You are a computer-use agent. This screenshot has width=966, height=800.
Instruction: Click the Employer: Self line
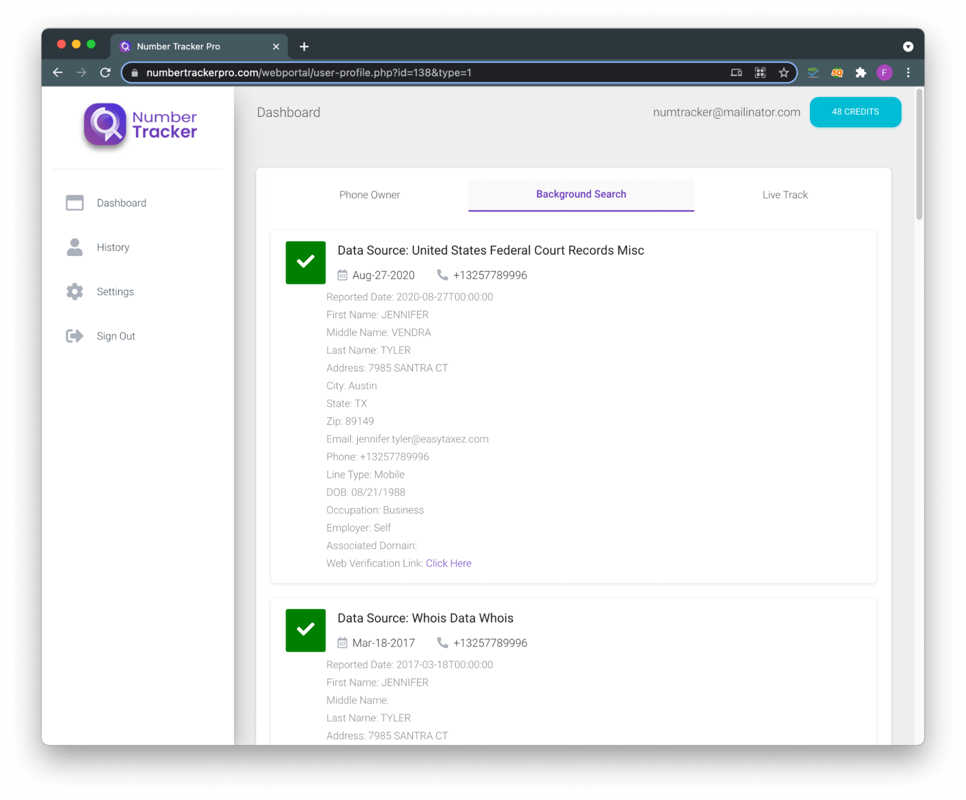359,528
